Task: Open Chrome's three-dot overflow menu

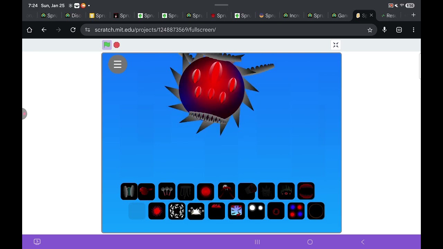Action: [414, 30]
